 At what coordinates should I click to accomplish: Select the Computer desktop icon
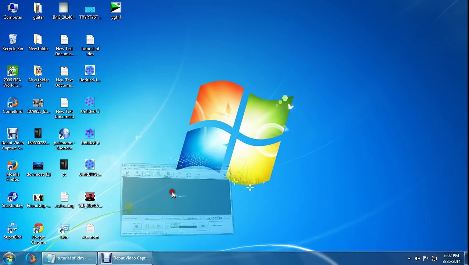click(x=12, y=11)
